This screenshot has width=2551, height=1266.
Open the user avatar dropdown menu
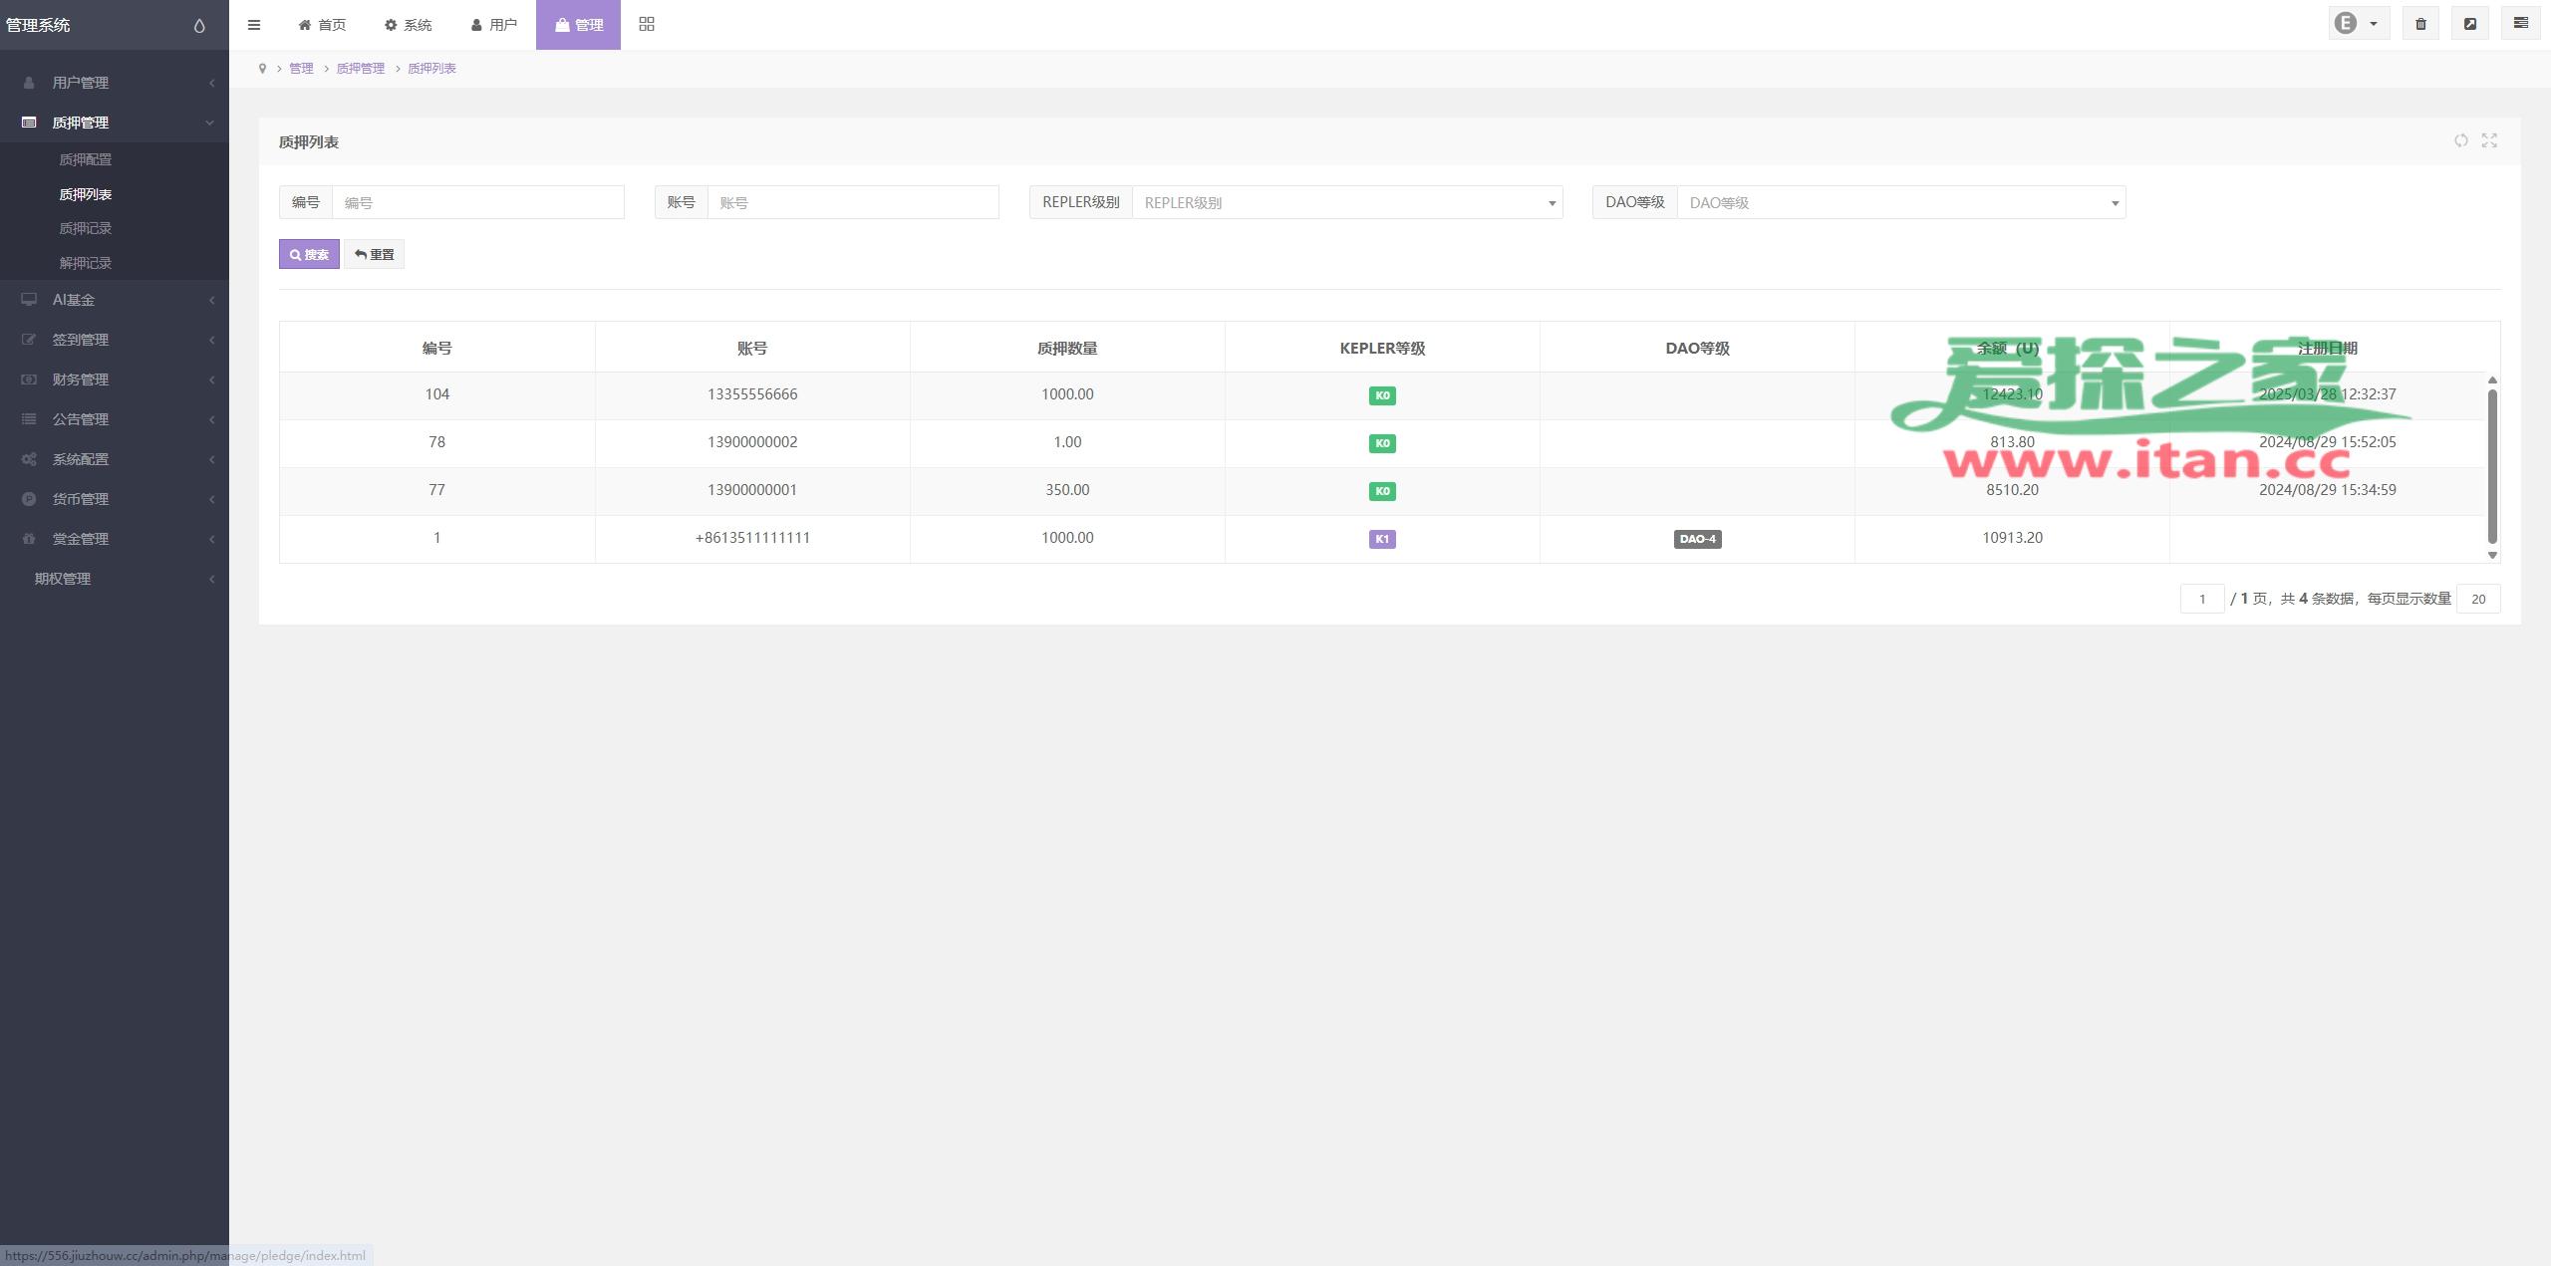(x=2357, y=24)
